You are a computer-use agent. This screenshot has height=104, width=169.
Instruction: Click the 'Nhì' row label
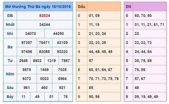coord(10,34)
